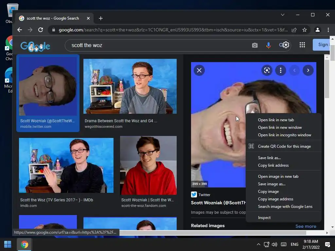Open the volume control in system tray

pyautogui.click(x=274, y=244)
